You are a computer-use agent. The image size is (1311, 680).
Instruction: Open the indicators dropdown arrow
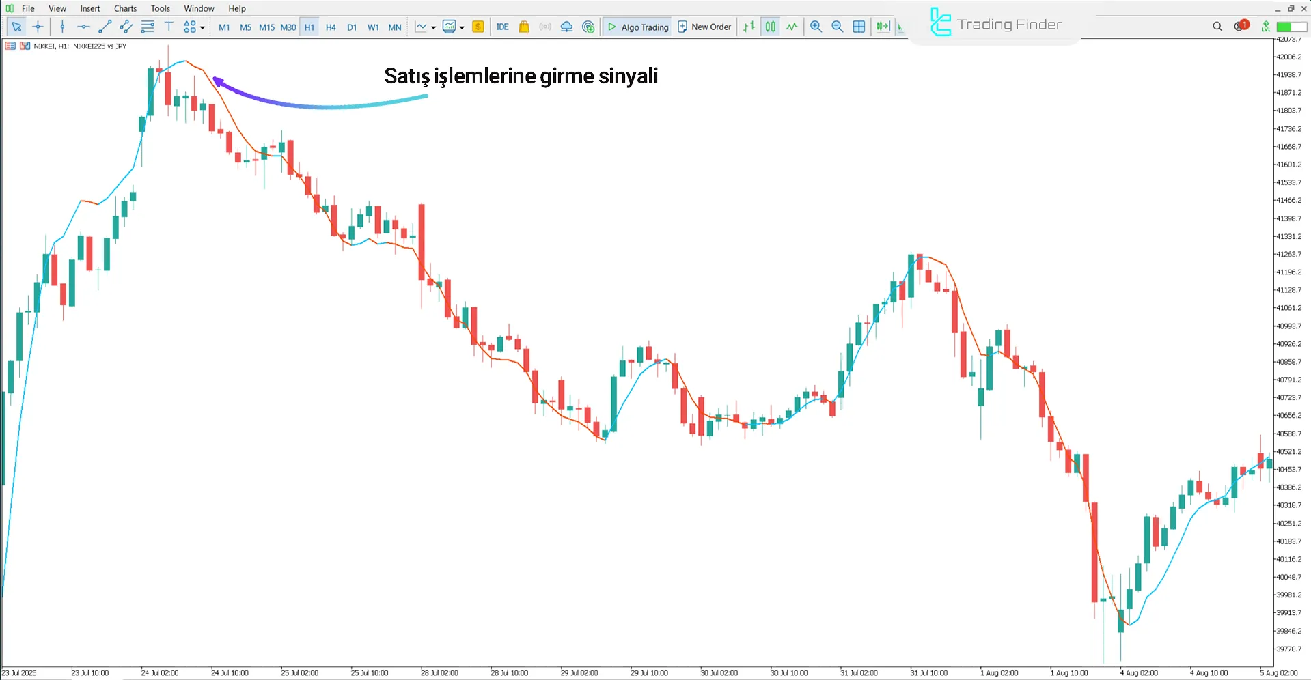coord(463,27)
